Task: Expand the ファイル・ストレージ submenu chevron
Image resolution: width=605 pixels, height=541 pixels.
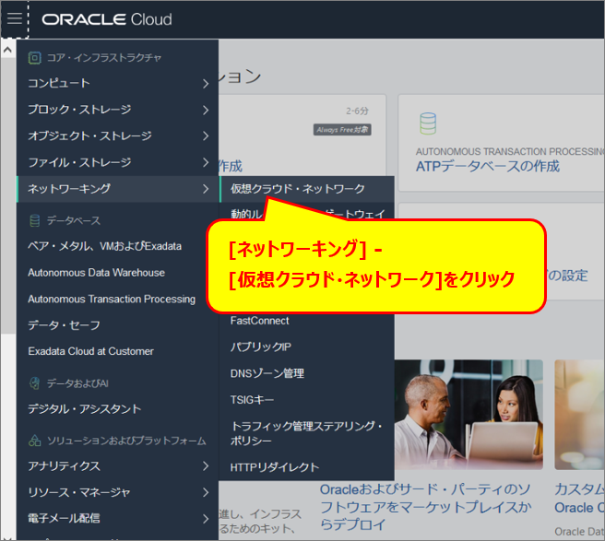Action: point(206,162)
